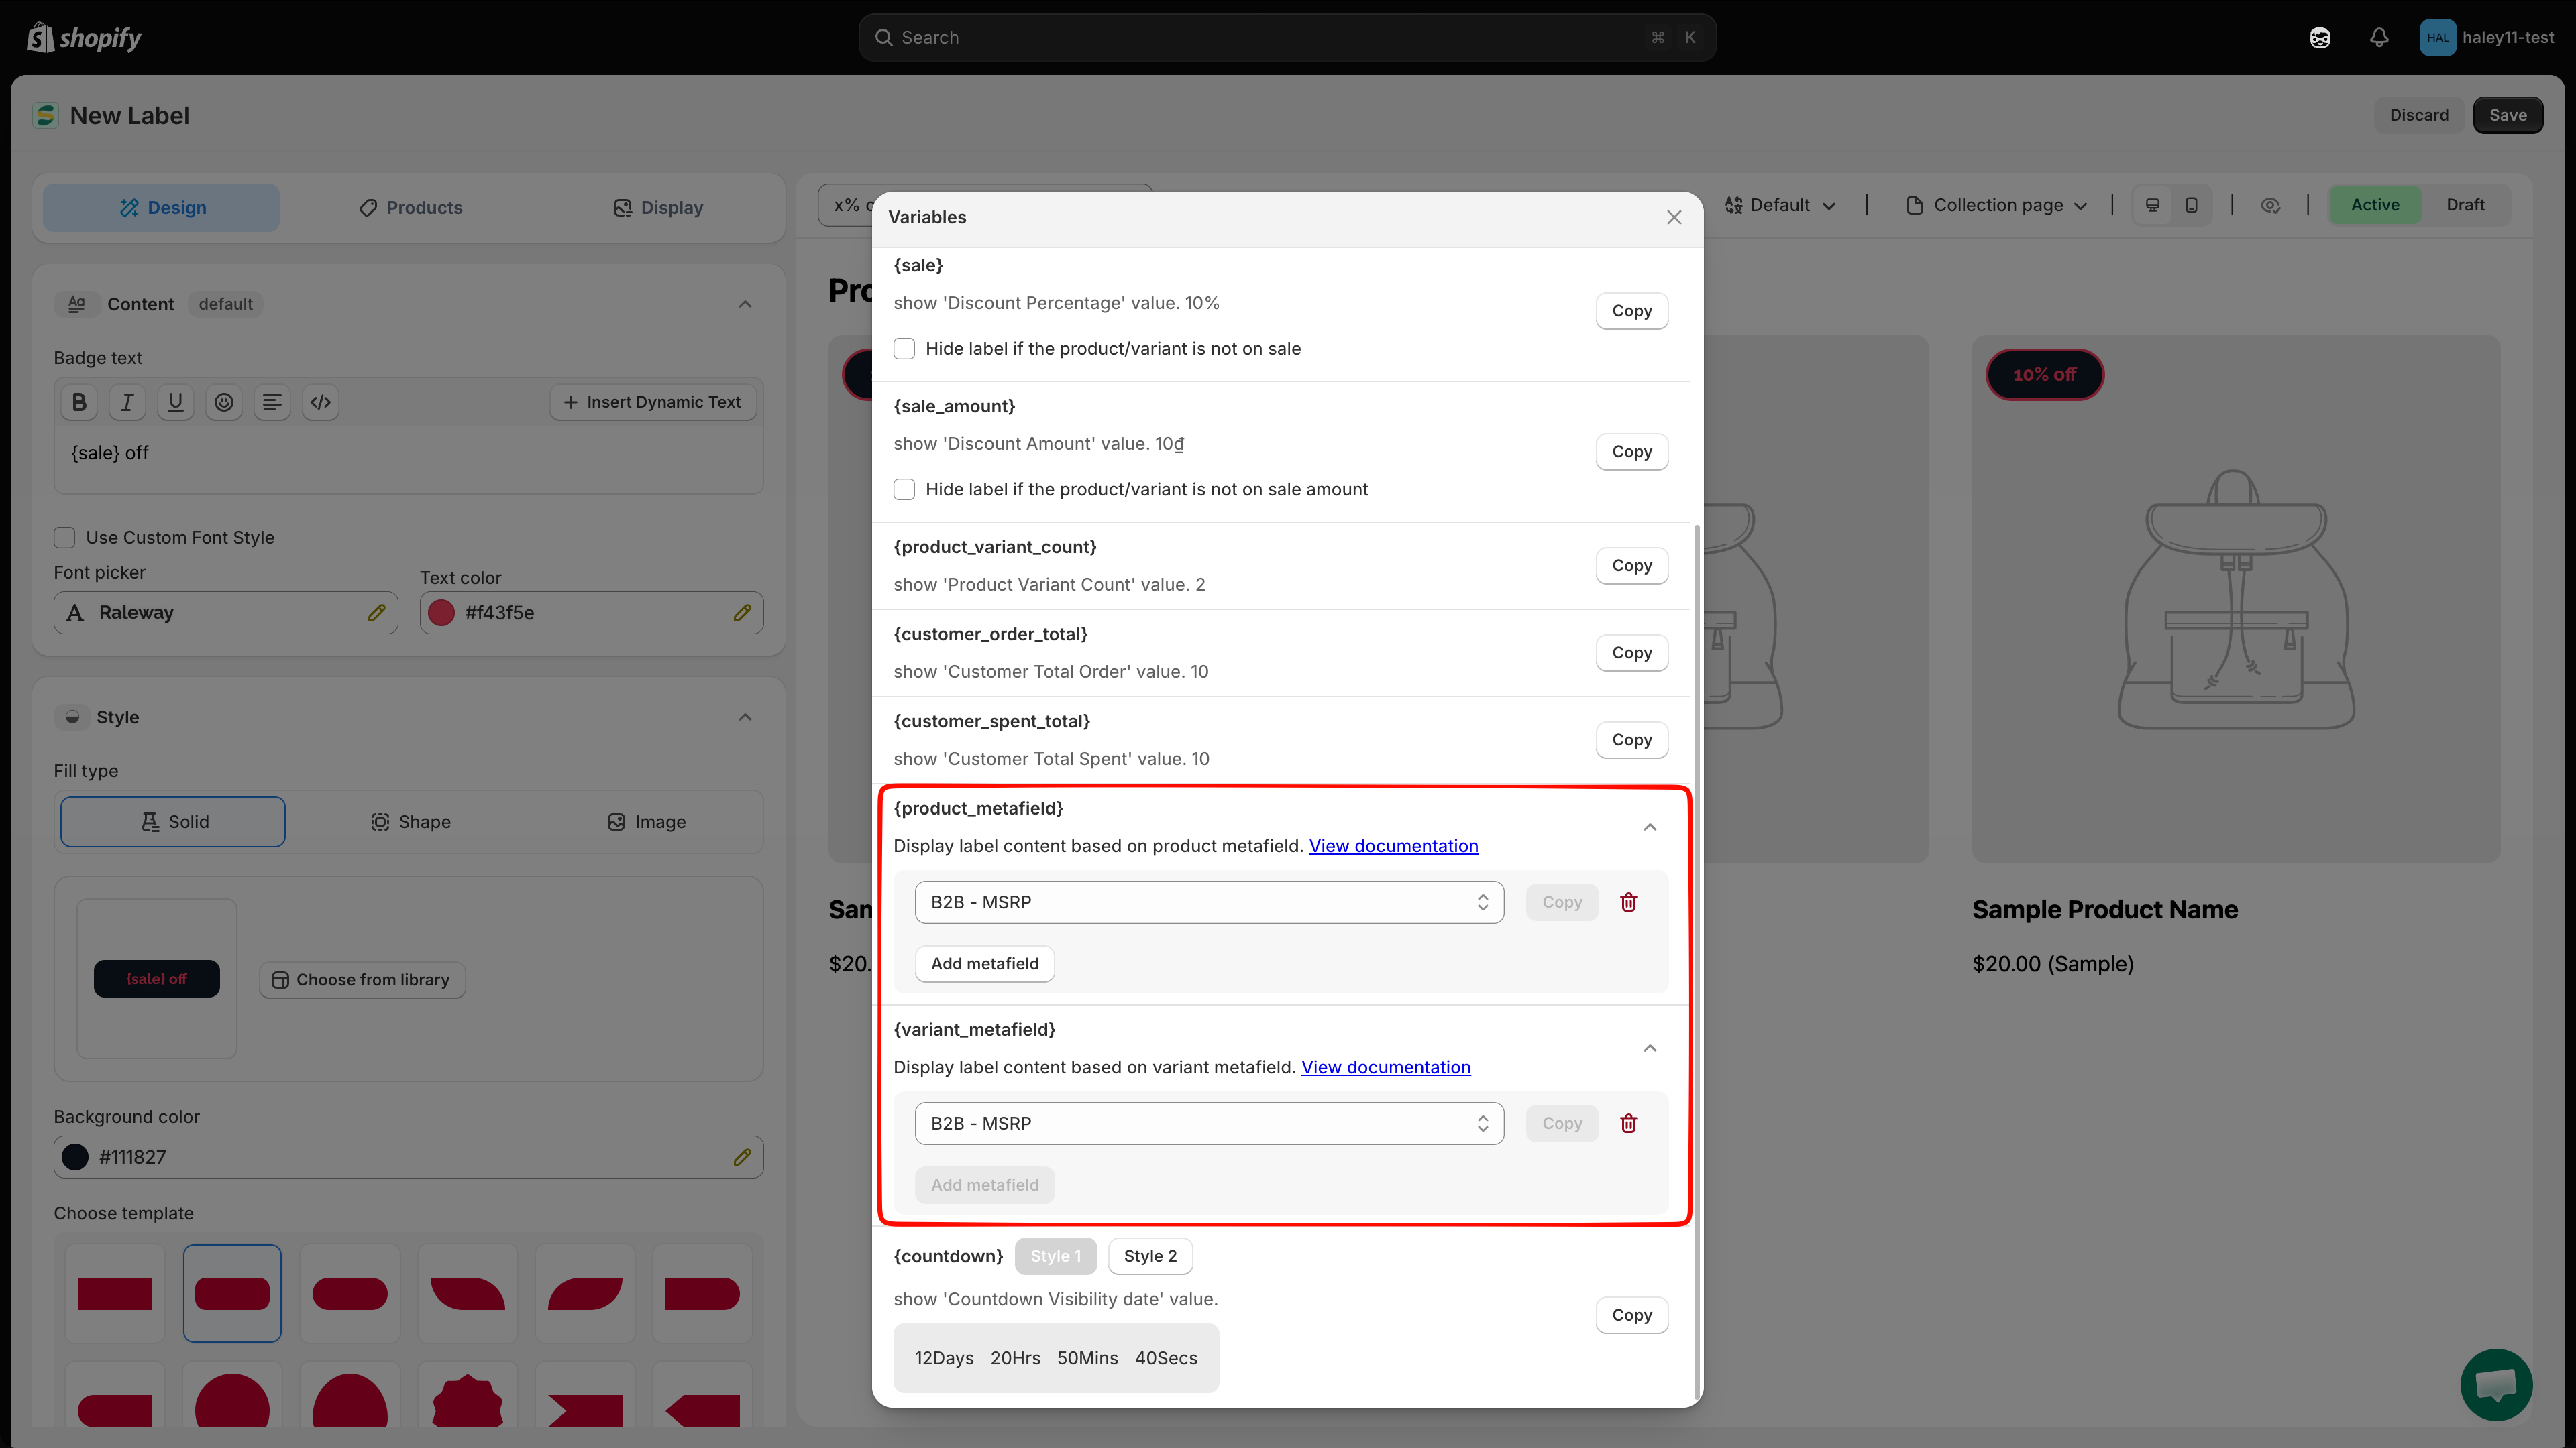Open product metafield View documentation link

(x=1393, y=847)
